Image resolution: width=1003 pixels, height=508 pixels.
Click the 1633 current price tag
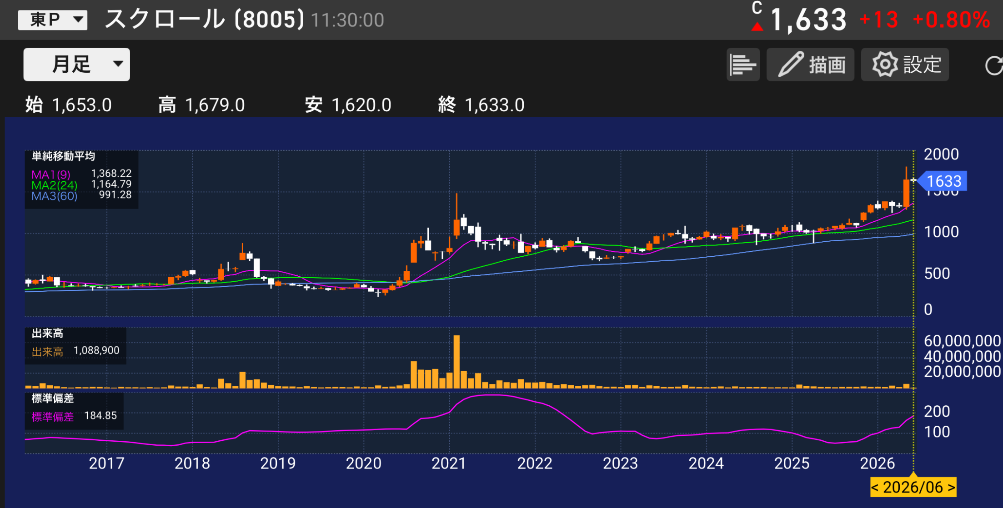pos(943,181)
